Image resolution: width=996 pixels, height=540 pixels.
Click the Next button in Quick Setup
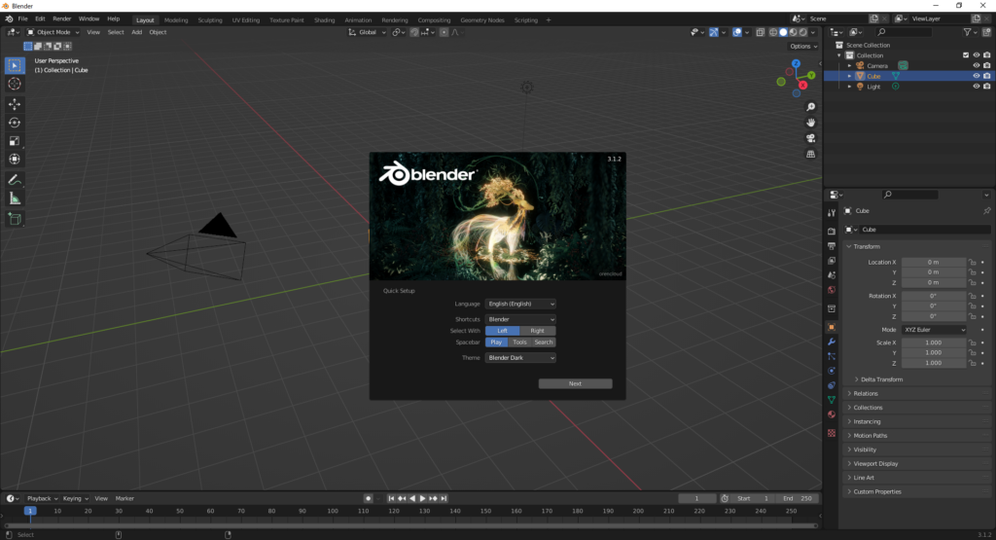point(576,383)
